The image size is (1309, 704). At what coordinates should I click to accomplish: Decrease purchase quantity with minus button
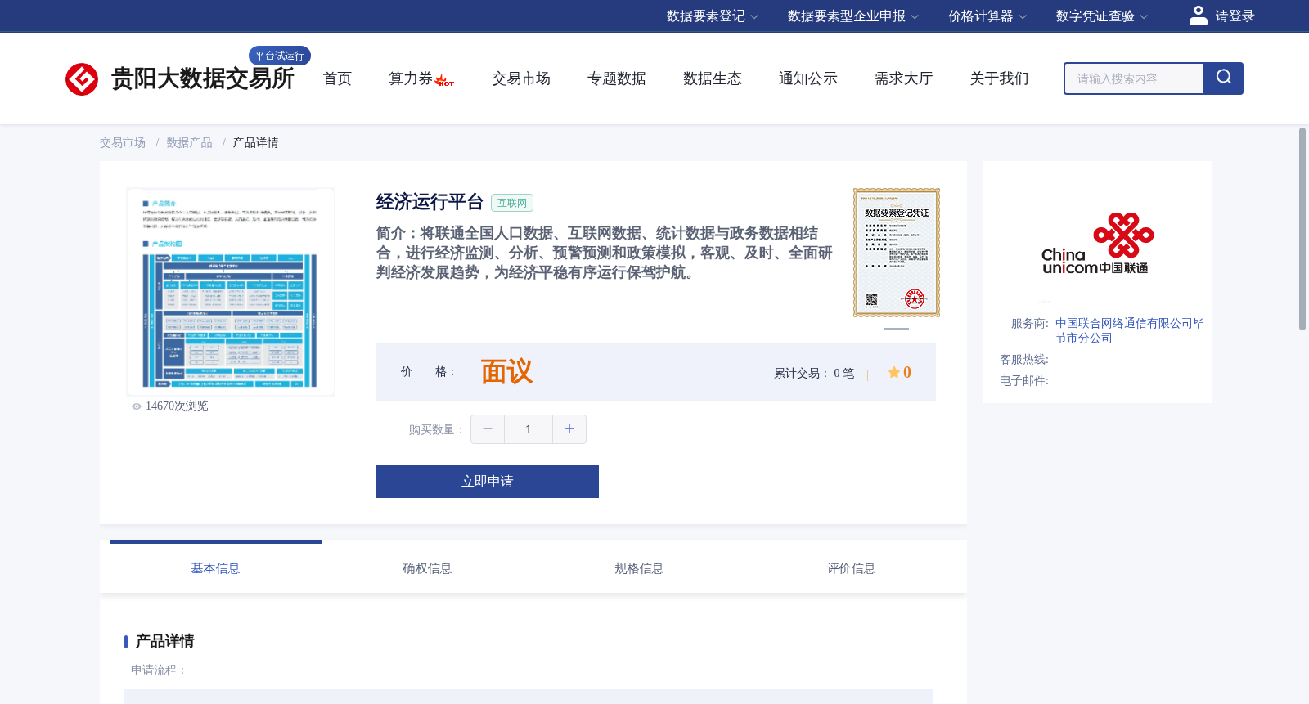pos(488,429)
